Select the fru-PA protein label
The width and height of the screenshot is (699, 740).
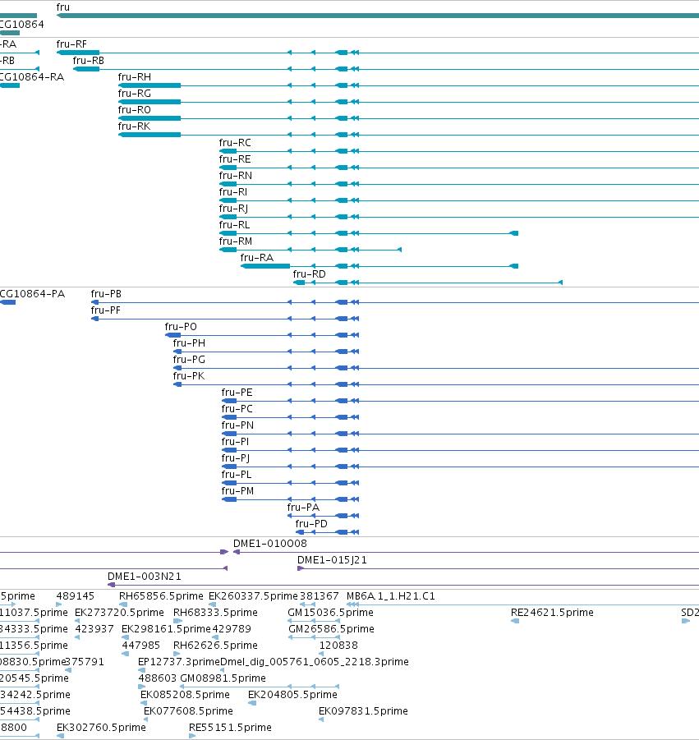(303, 508)
